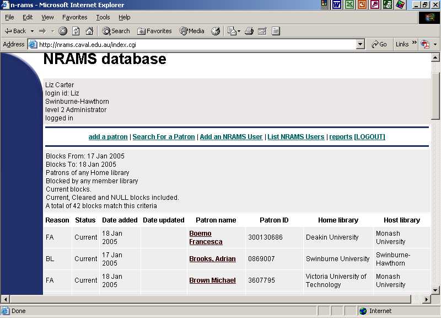Open the File menu
Screen dimensions: 441x318
pos(9,18)
